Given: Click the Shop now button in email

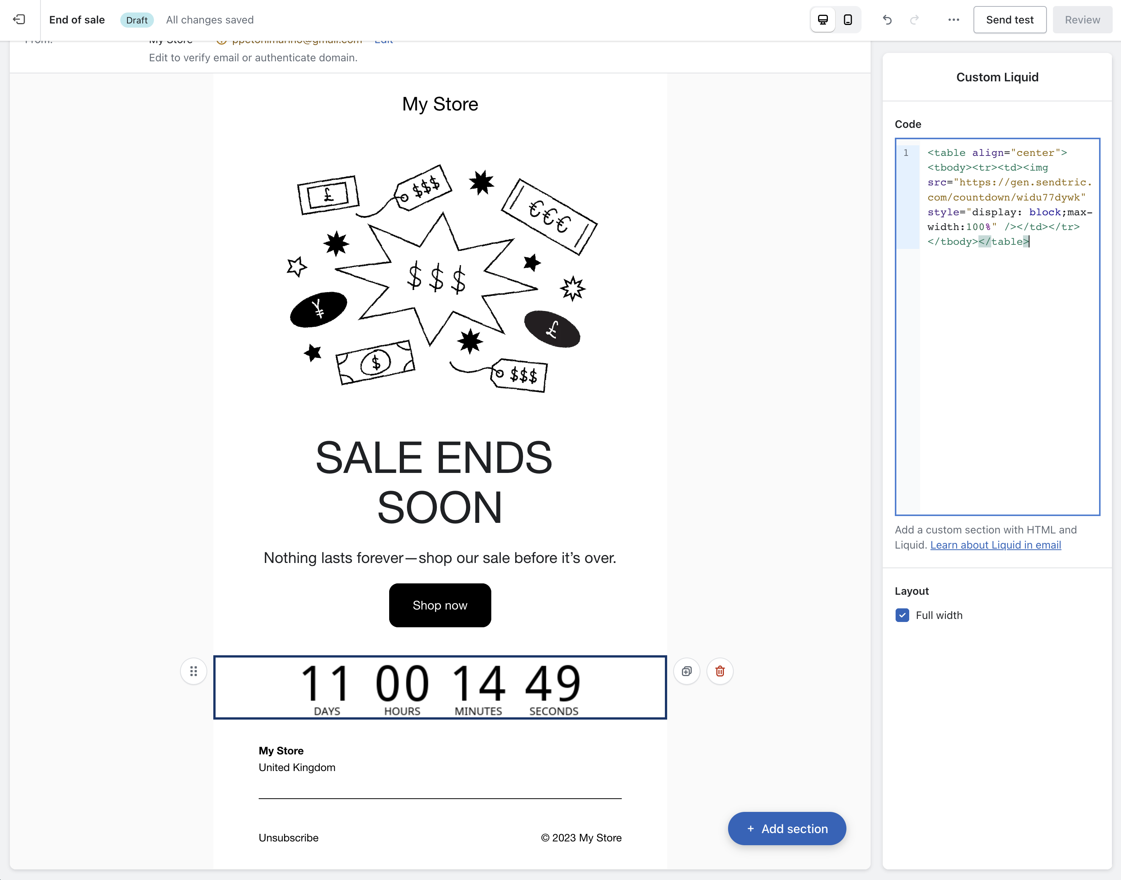Looking at the screenshot, I should [440, 605].
